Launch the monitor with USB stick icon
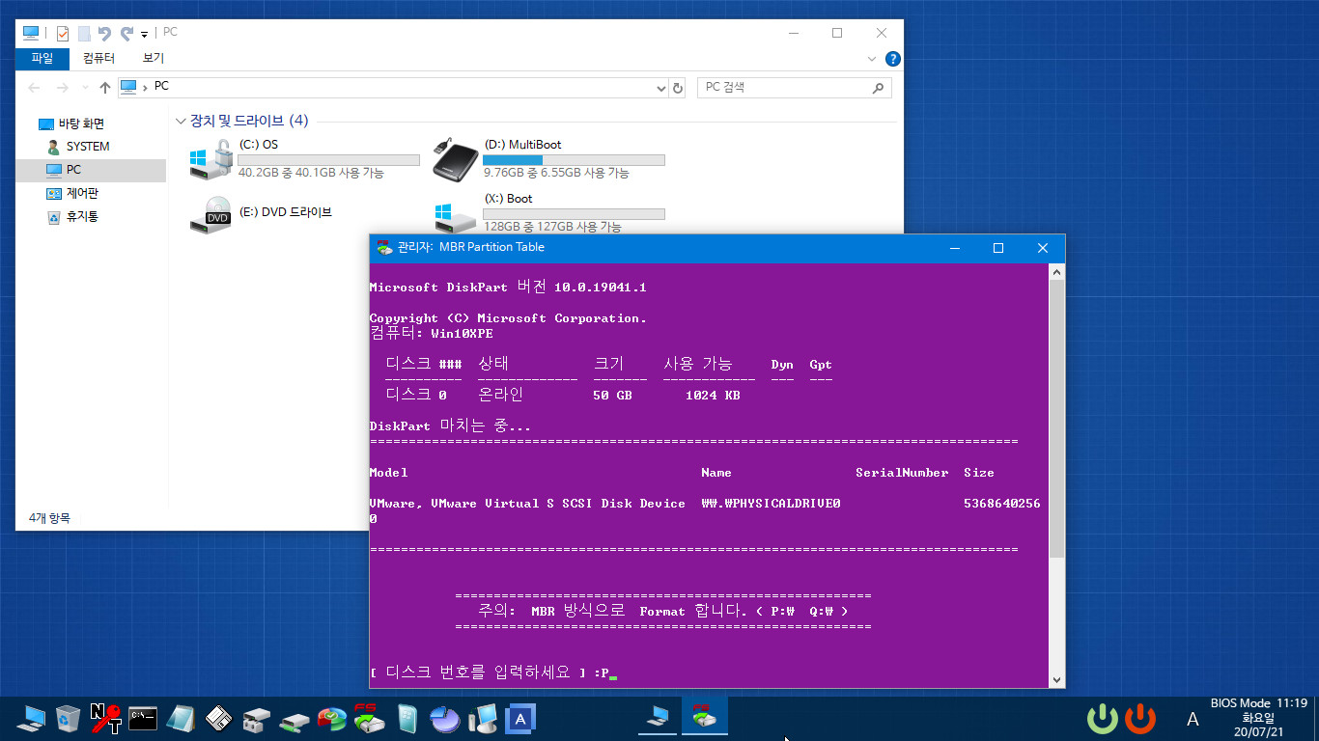This screenshot has width=1319, height=741. click(x=482, y=719)
